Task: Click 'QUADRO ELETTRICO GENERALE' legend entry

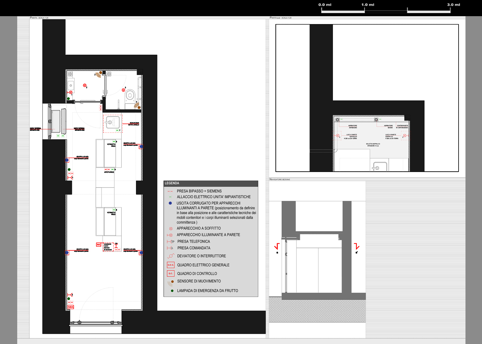Action: [x=203, y=265]
